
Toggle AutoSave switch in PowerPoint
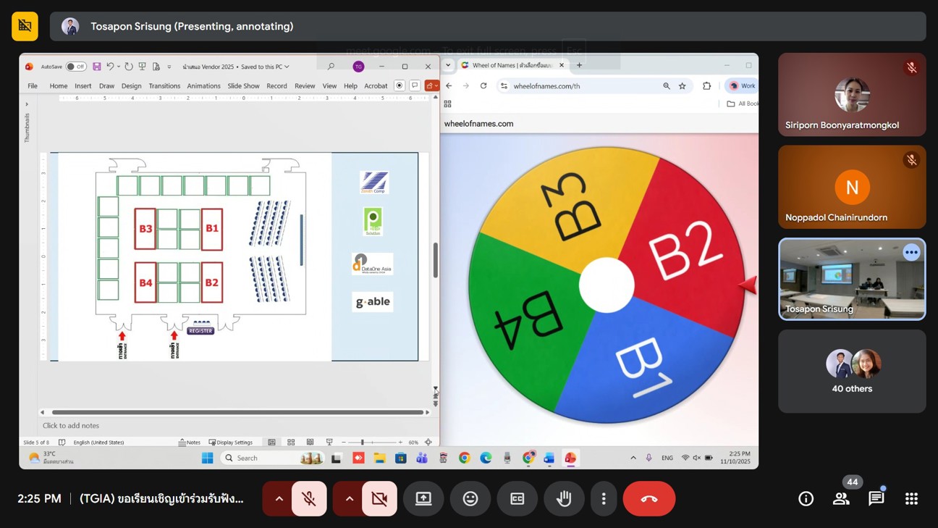click(76, 67)
